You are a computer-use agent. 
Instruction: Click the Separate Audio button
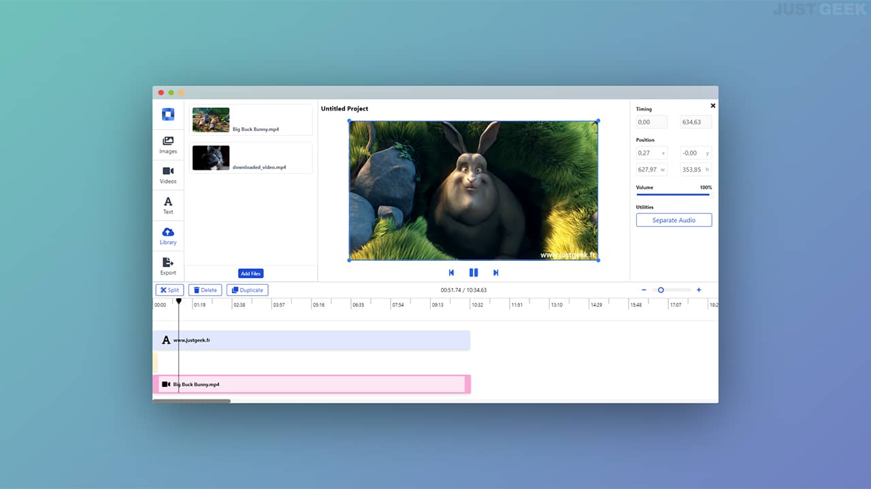674,220
